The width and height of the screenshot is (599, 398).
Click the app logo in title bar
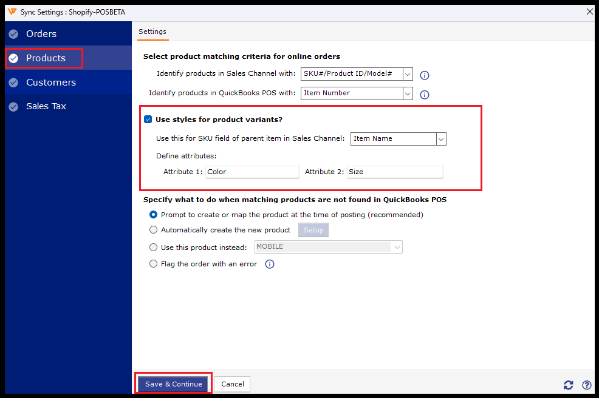tap(12, 12)
